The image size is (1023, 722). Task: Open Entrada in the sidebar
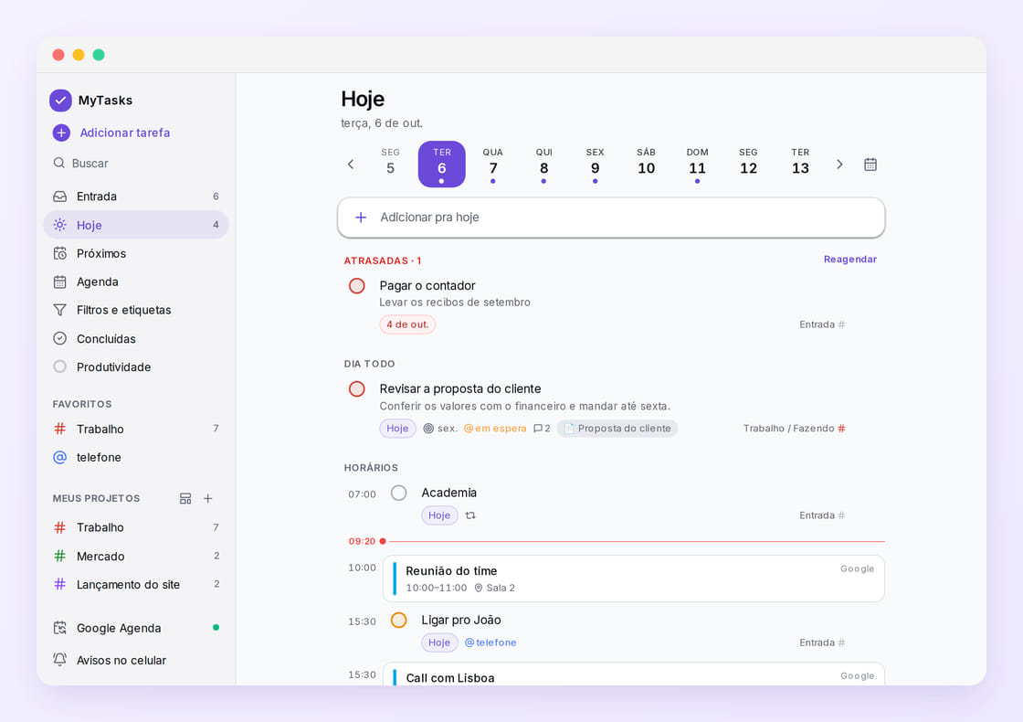point(136,196)
